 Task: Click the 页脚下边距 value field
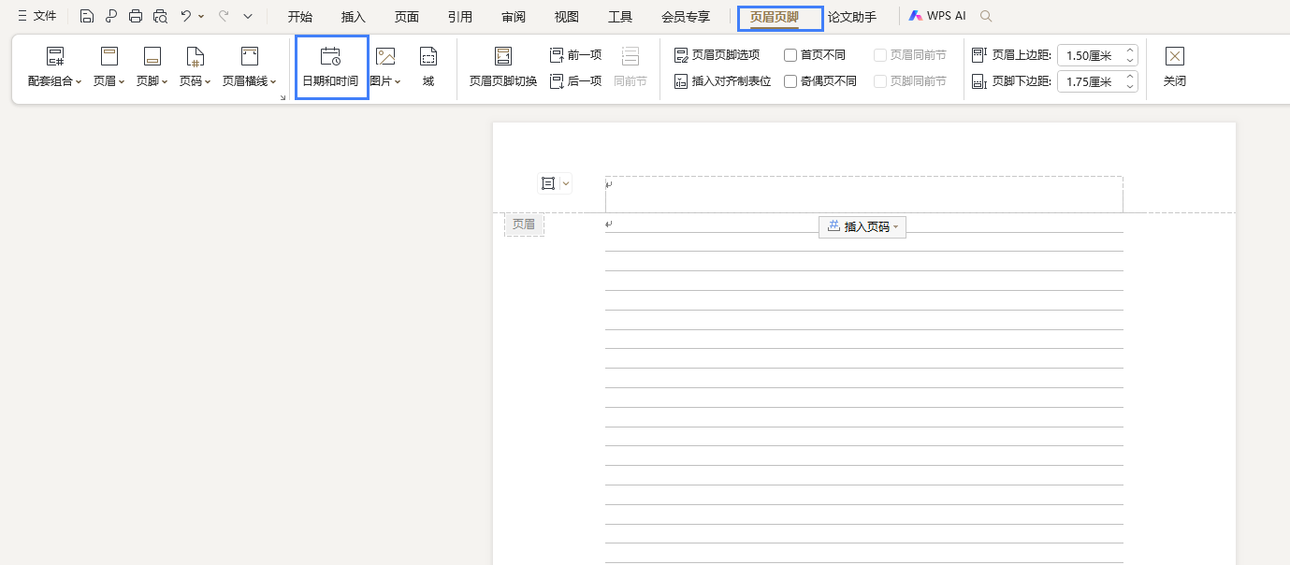coord(1090,81)
